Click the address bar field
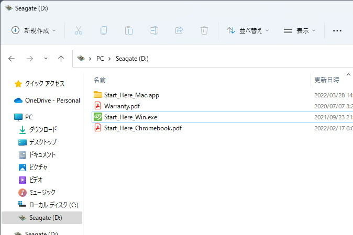The image size is (353, 235). click(213, 59)
